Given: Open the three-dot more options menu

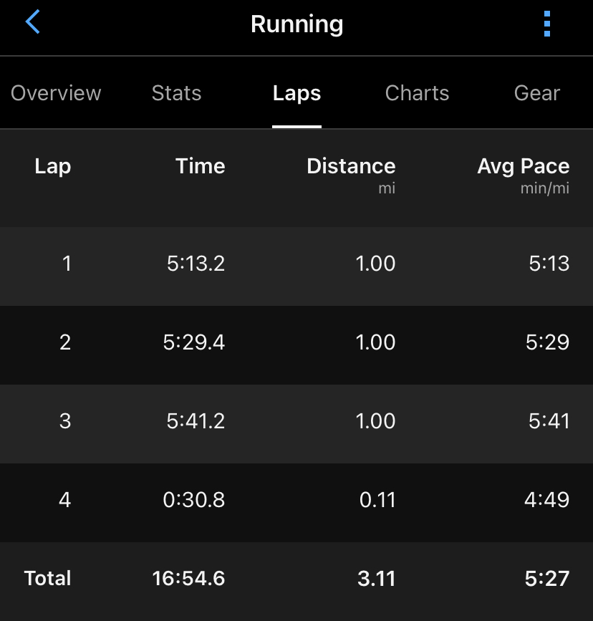Looking at the screenshot, I should point(546,24).
